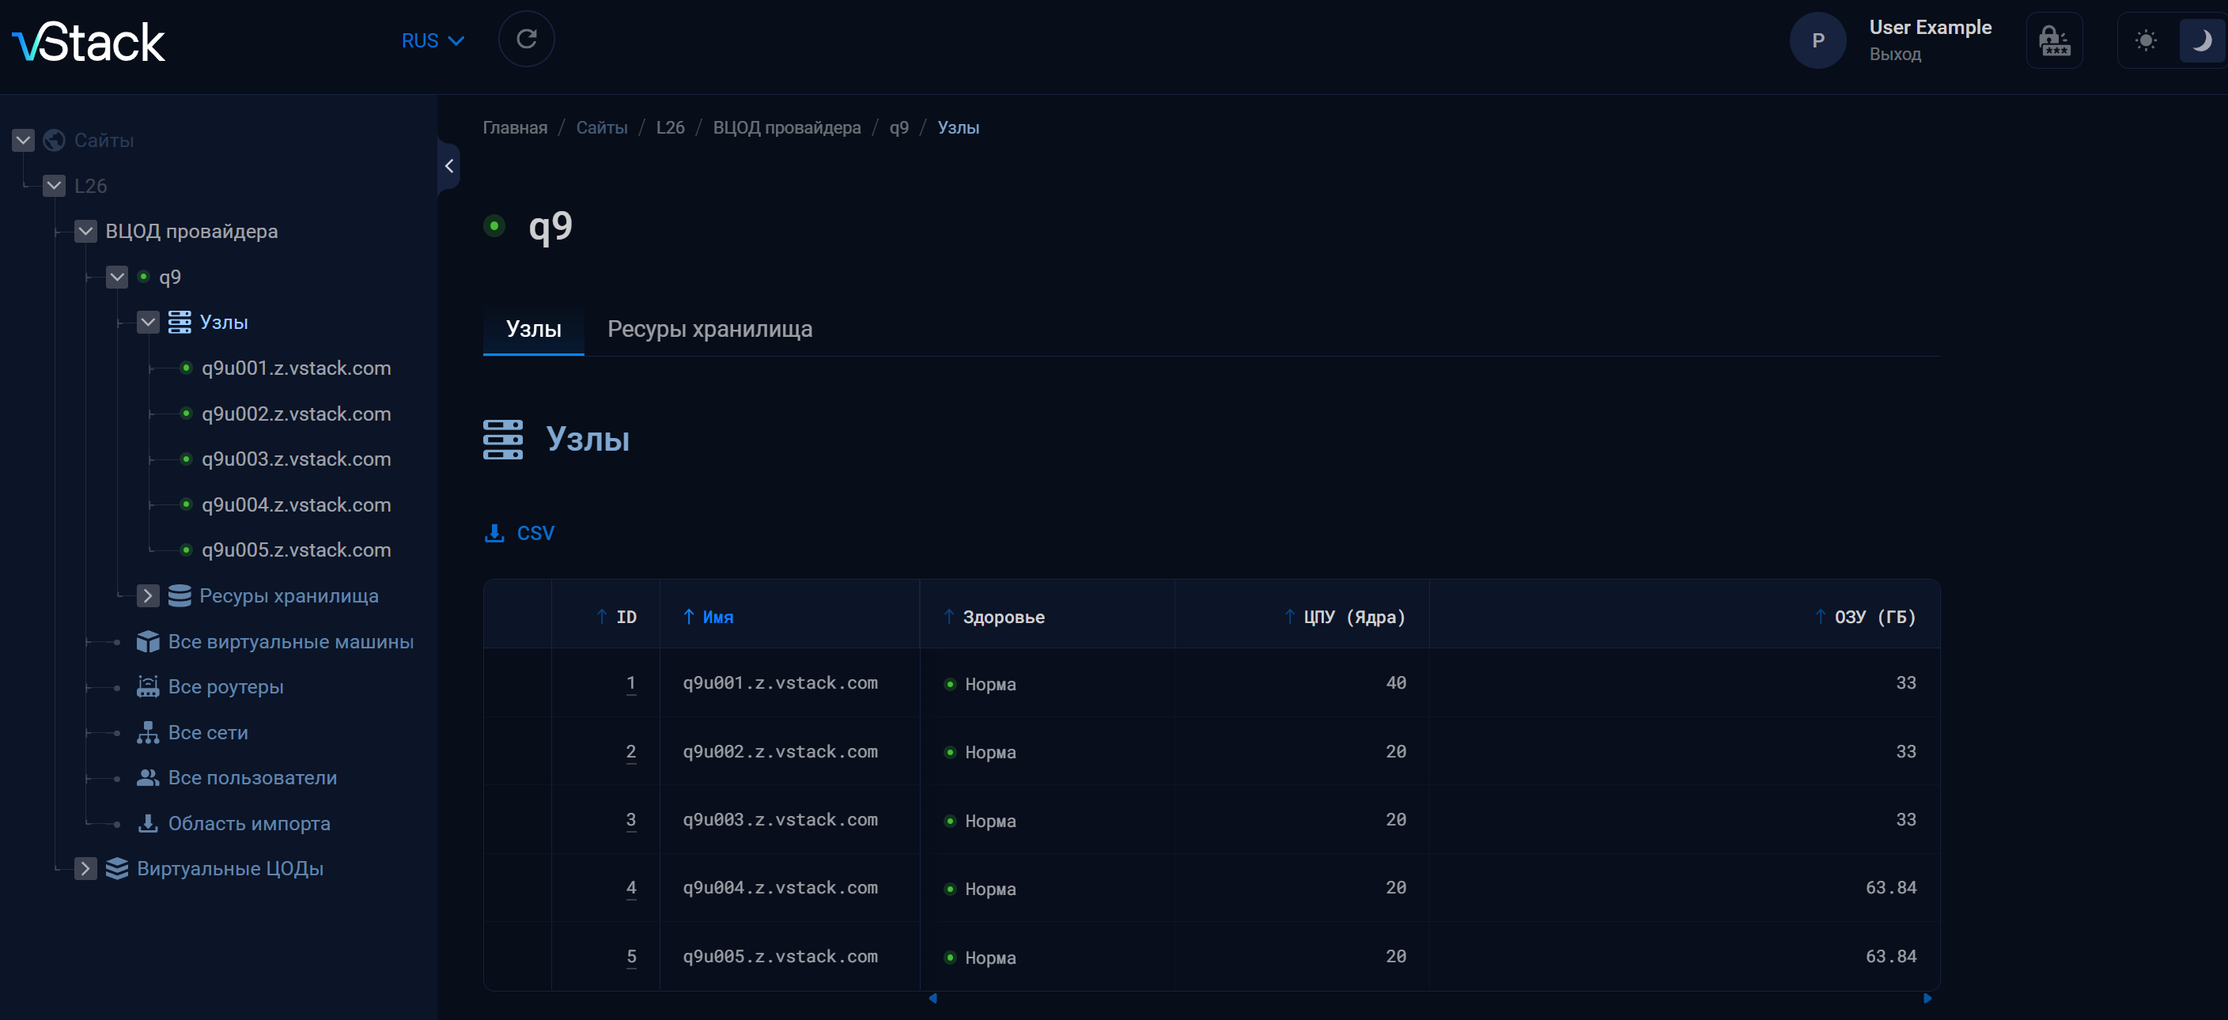Open Все сети in tree
This screenshot has width=2228, height=1020.
tap(207, 732)
